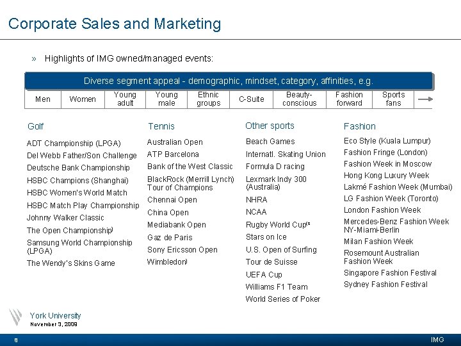Click the Other sports heading
The height and width of the screenshot is (346, 461).
tap(270, 126)
